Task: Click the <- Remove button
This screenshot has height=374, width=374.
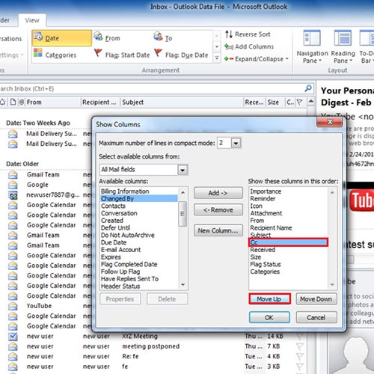Action: [218, 210]
